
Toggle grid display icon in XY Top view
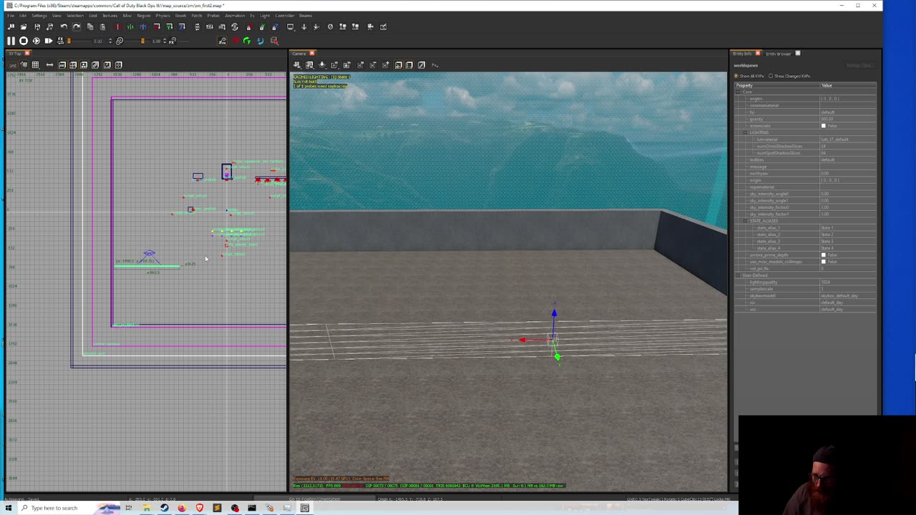[35, 65]
